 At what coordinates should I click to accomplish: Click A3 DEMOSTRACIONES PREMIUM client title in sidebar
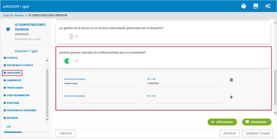click(30, 27)
